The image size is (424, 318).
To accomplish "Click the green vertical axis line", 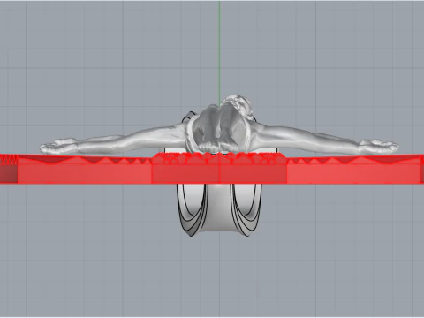I will coord(219,50).
